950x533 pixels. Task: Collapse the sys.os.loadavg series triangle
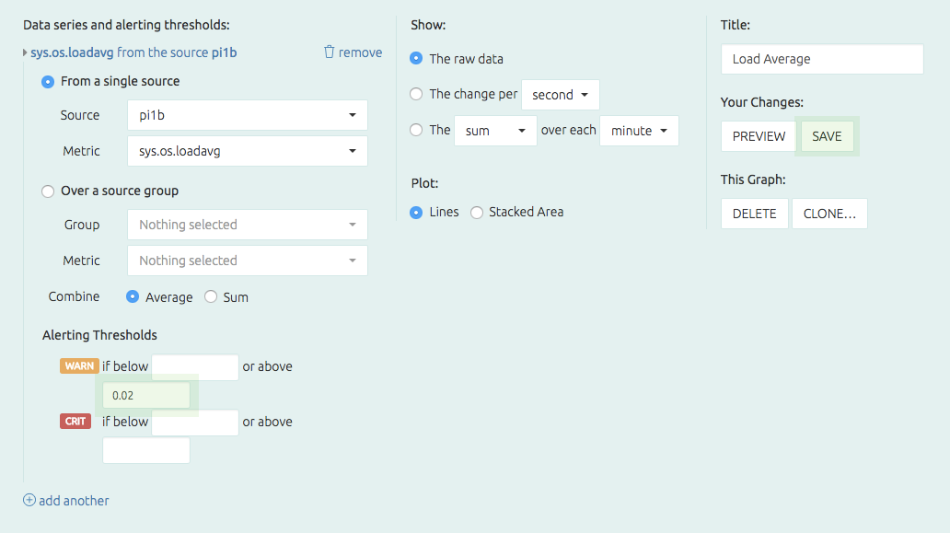[x=25, y=53]
